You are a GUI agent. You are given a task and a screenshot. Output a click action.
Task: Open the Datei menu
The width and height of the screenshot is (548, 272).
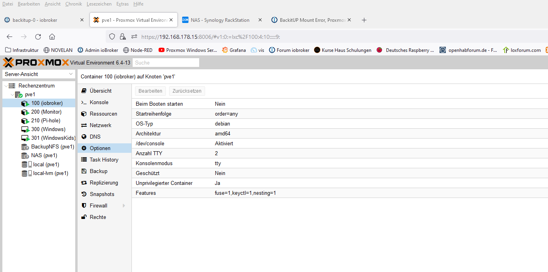(x=8, y=4)
